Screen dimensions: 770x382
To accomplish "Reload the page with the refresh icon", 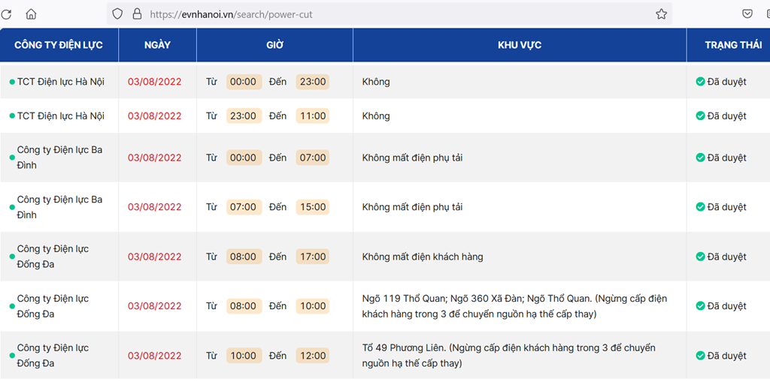I will click(x=6, y=14).
